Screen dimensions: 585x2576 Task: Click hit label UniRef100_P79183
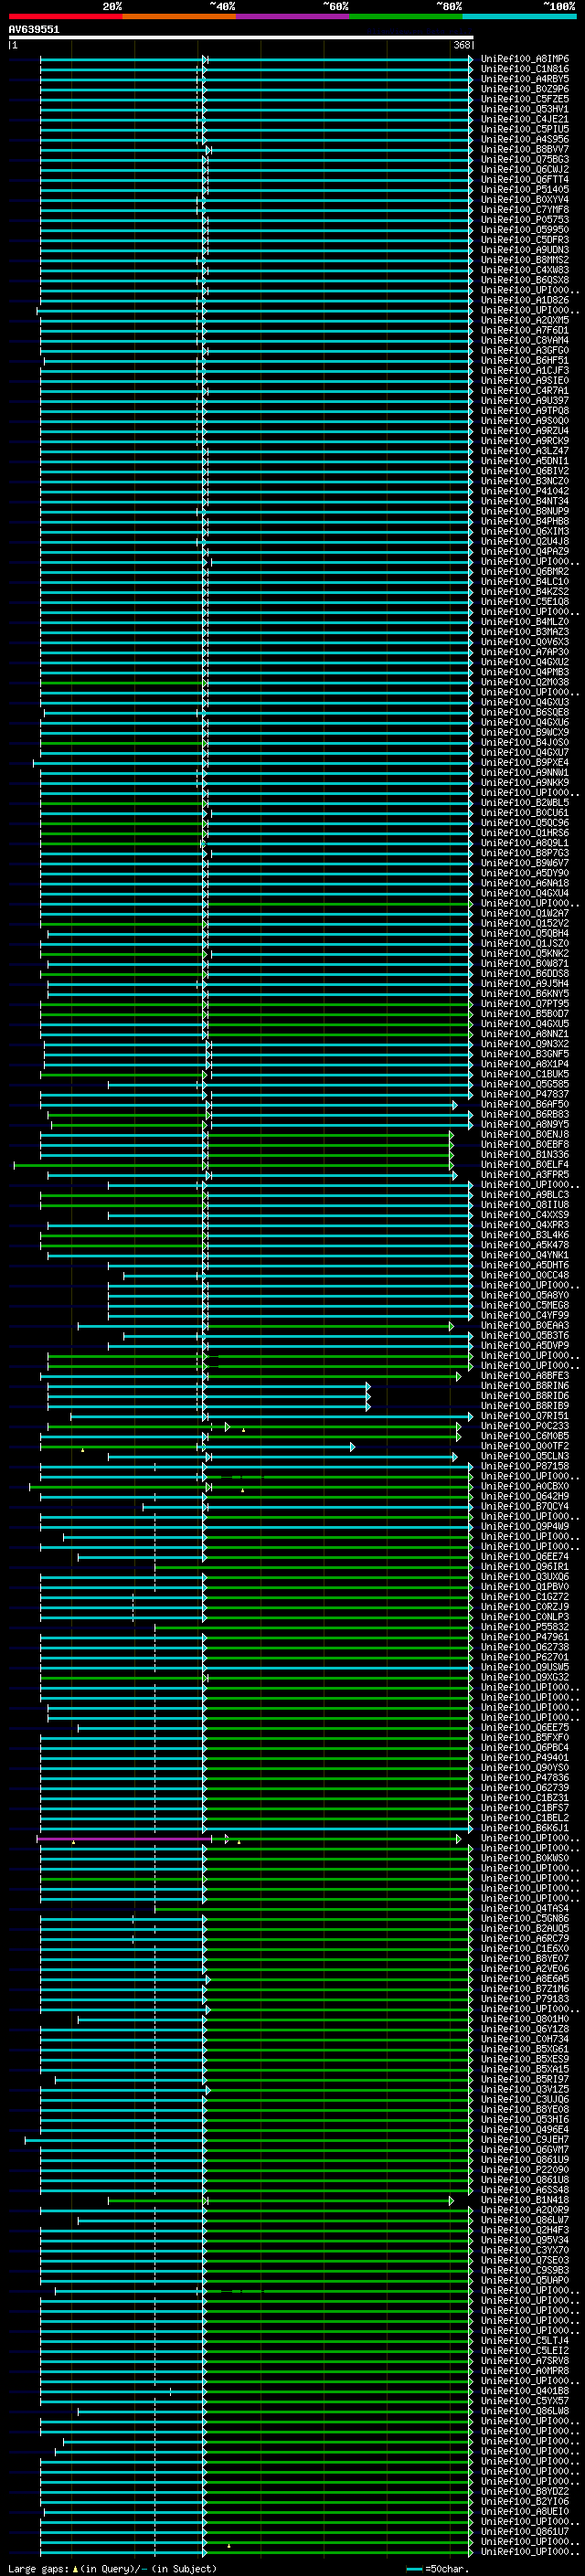tap(525, 1998)
